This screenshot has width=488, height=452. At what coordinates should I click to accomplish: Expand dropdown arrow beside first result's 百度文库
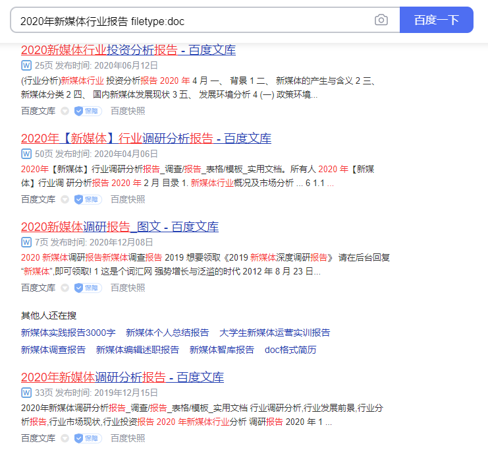click(x=65, y=111)
